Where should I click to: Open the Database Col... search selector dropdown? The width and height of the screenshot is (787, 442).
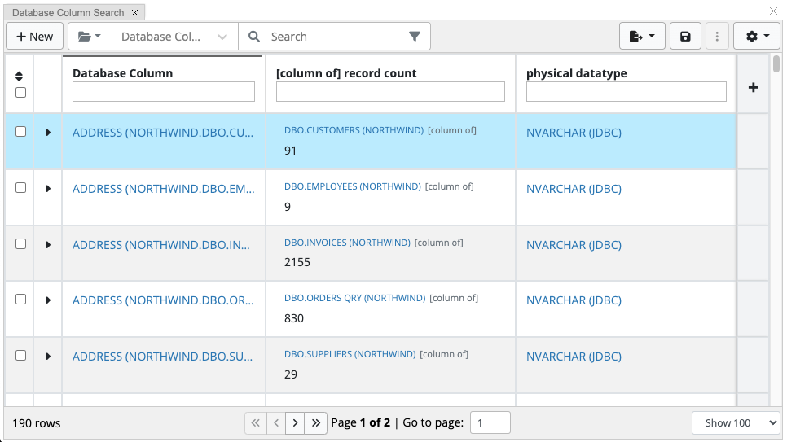(174, 37)
